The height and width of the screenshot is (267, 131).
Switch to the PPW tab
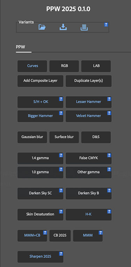(x=21, y=47)
